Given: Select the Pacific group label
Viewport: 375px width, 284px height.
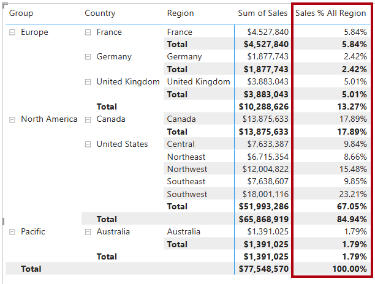Looking at the screenshot, I should point(32,231).
